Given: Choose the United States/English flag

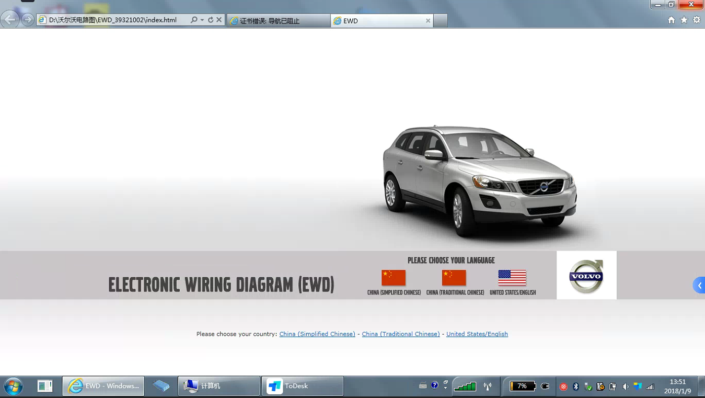Looking at the screenshot, I should 512,278.
